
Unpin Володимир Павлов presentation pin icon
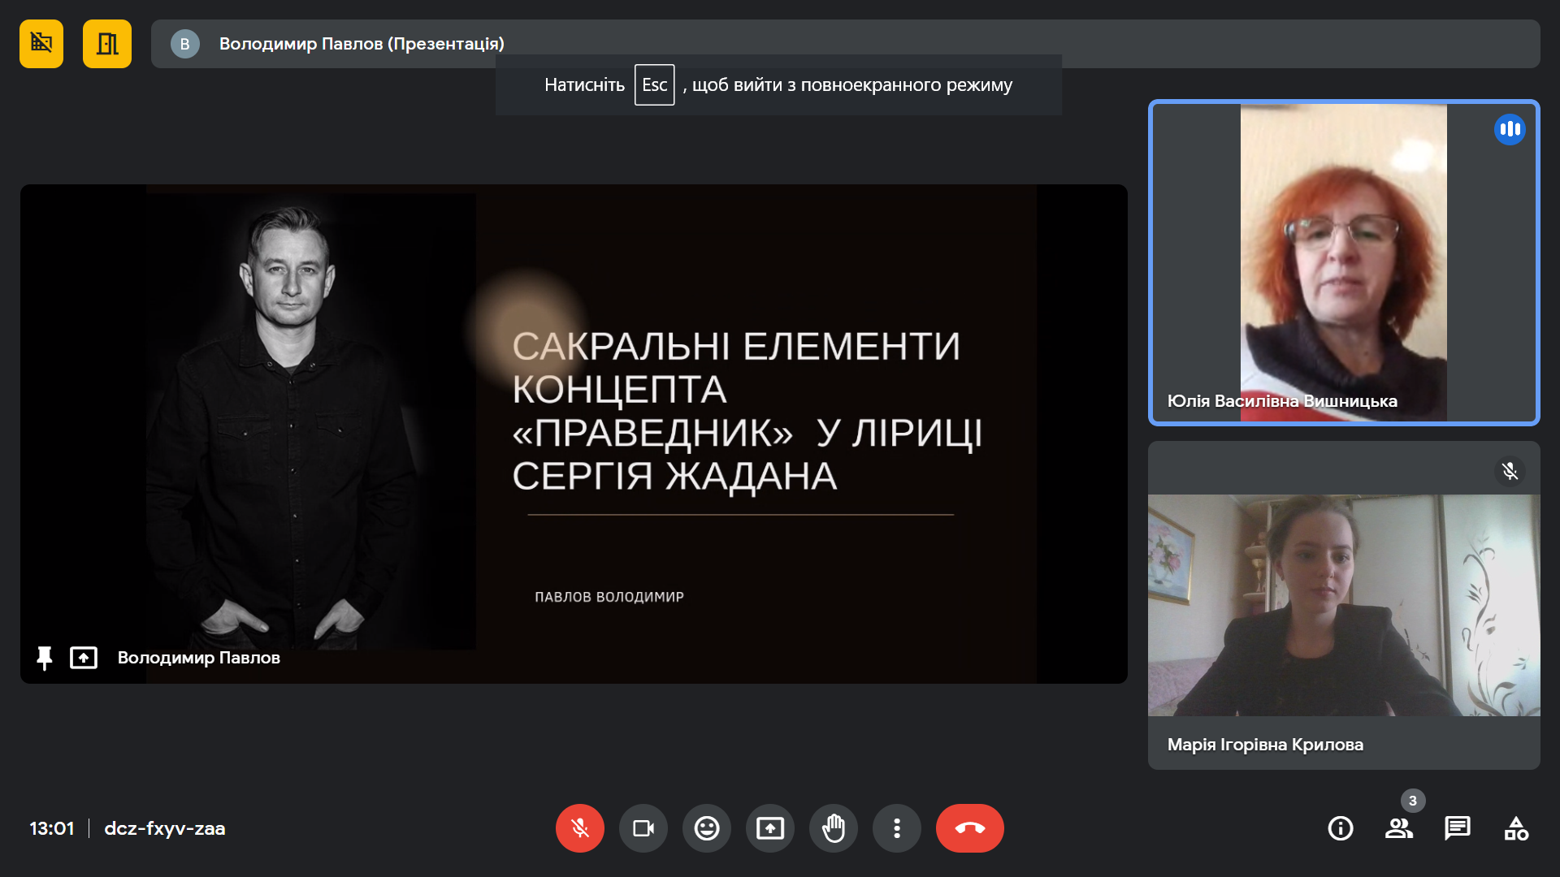point(45,658)
